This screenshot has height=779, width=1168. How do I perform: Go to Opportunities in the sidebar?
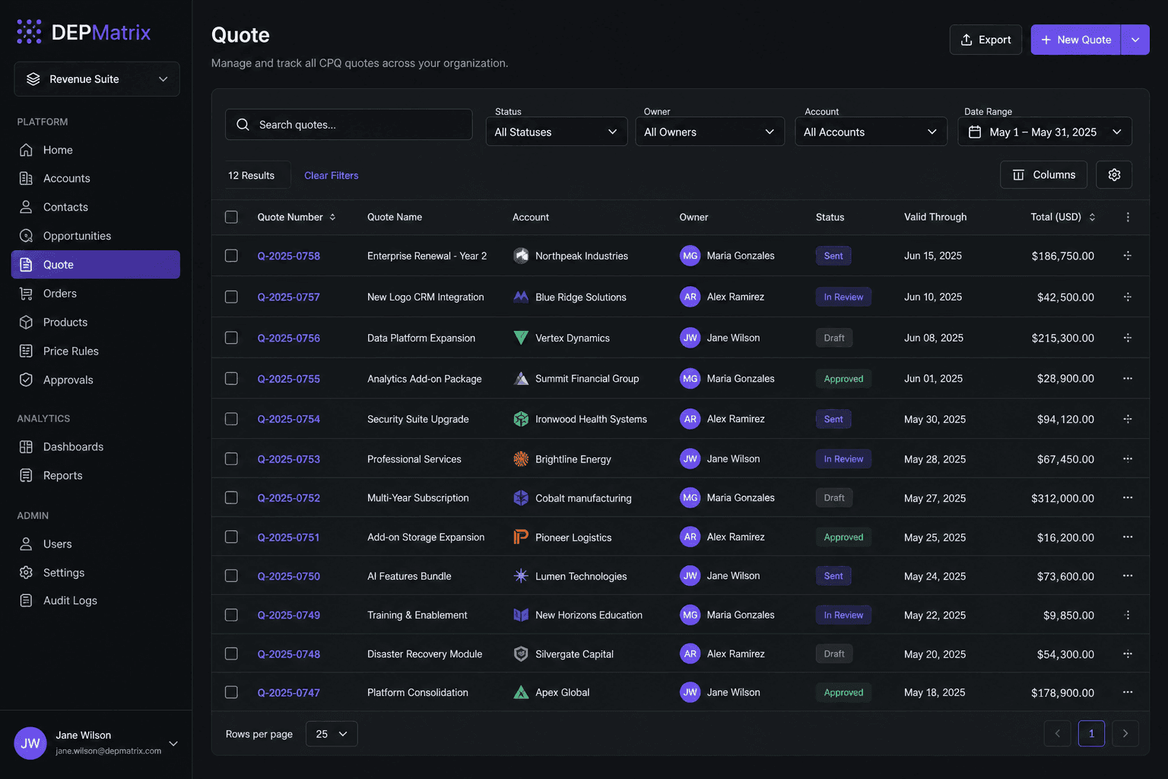[x=96, y=236]
